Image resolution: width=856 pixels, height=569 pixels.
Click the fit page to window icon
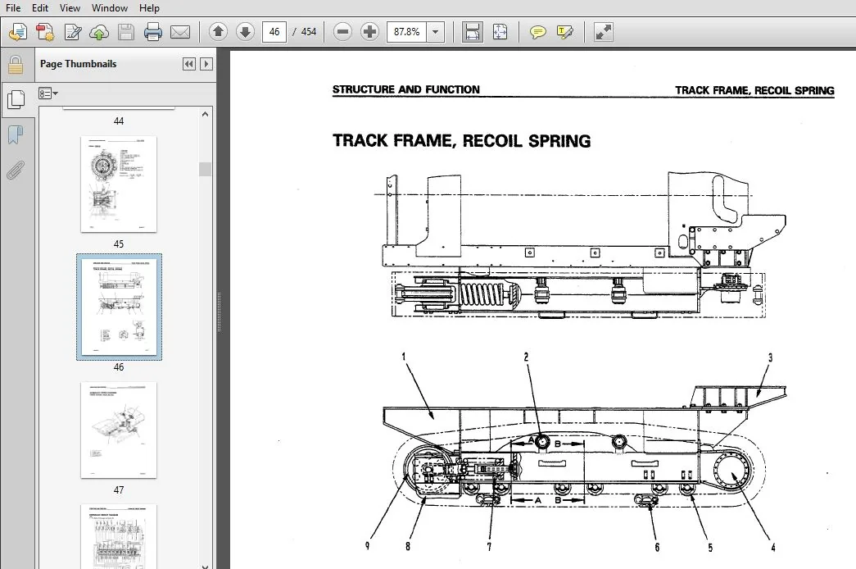tap(500, 32)
